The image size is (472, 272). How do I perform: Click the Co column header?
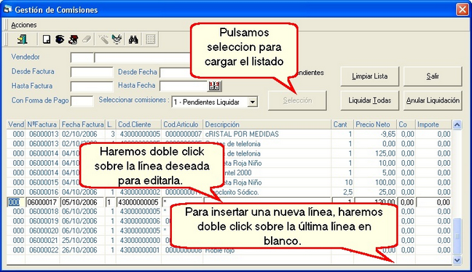pyautogui.click(x=406, y=124)
